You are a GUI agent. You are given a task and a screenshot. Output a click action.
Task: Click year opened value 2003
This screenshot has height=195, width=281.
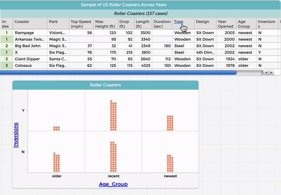pyautogui.click(x=226, y=33)
